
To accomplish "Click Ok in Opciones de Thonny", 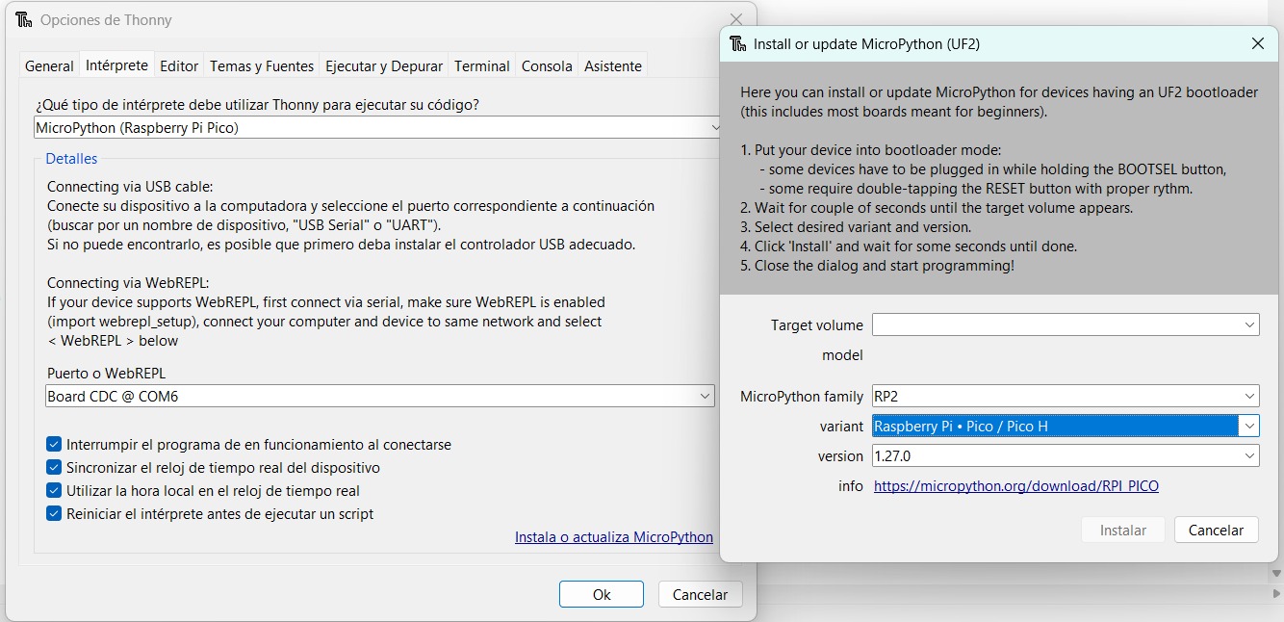I will [x=602, y=594].
